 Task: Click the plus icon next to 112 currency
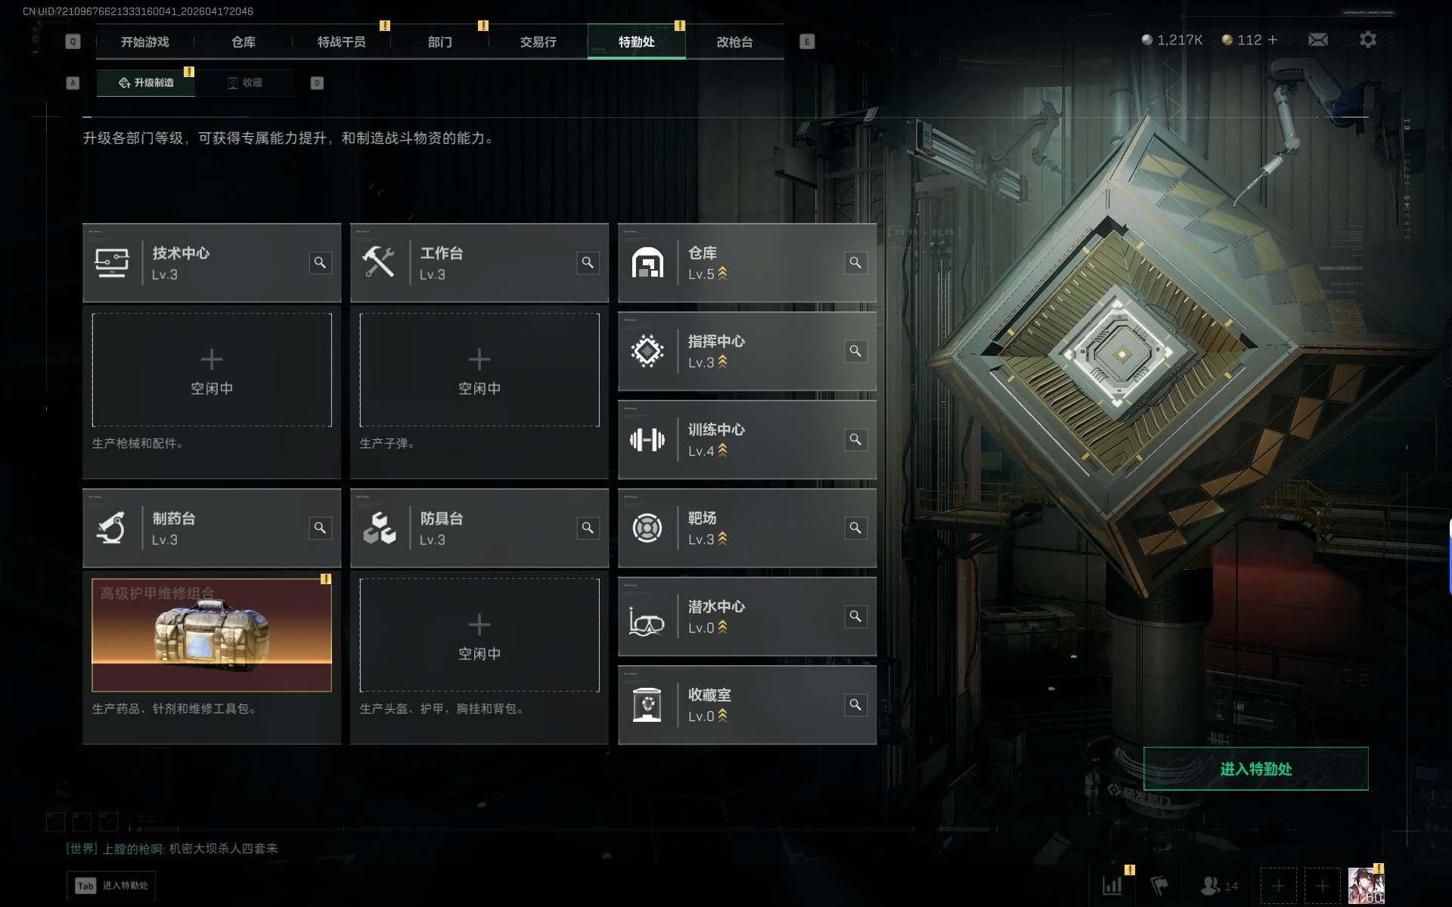[1273, 39]
